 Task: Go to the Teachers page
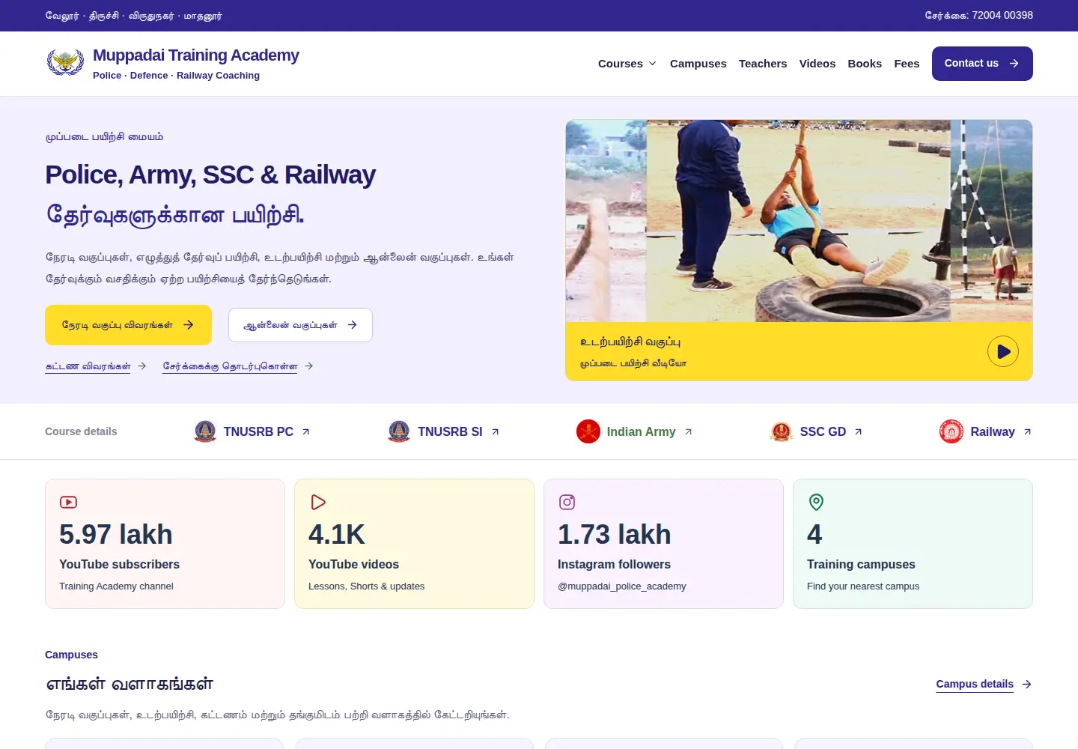tap(763, 64)
